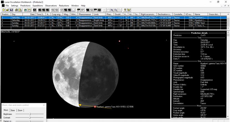This screenshot has width=230, height=122.
Task: Click the Print toolbar icon
Action: pos(16,10)
